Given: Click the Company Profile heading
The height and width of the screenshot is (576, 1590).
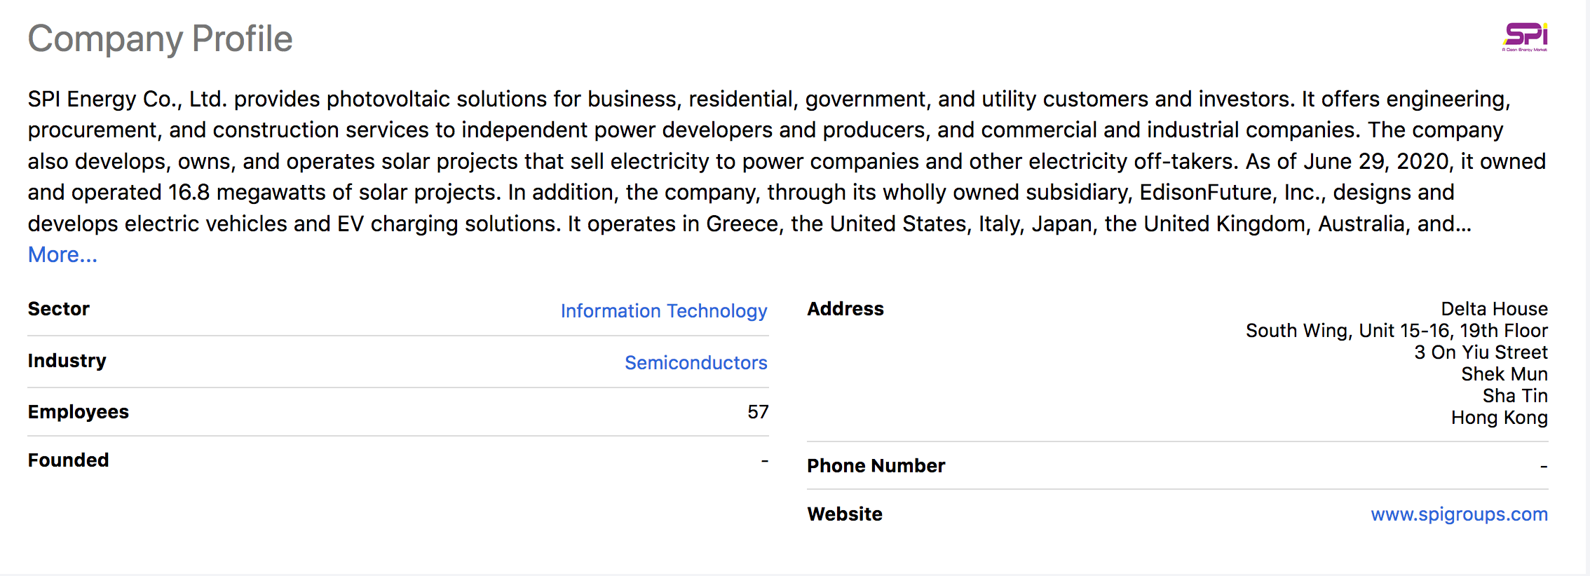Looking at the screenshot, I should 160,39.
